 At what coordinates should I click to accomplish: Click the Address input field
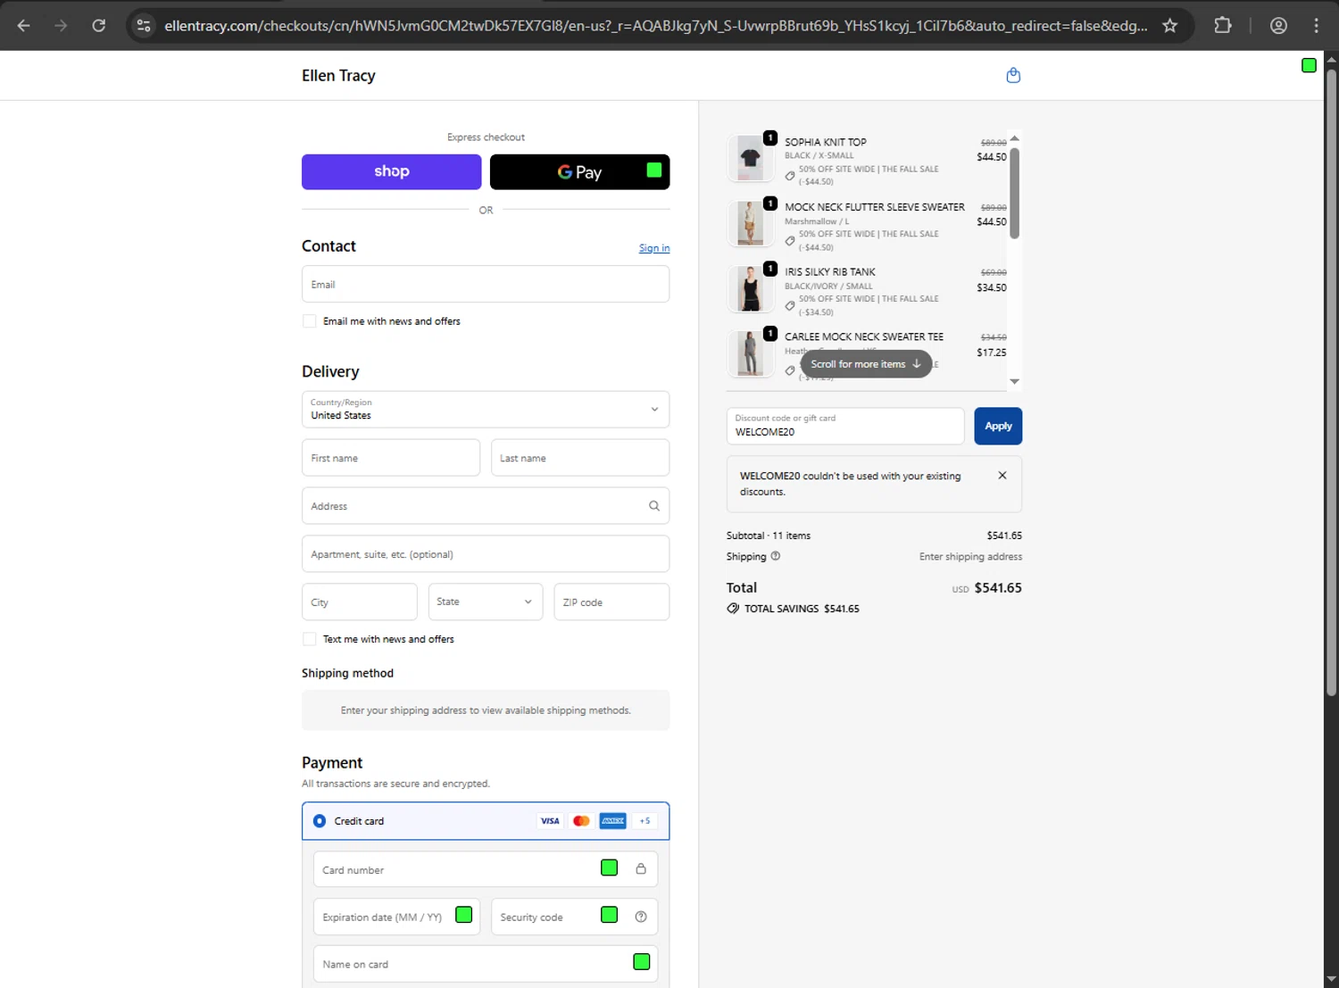pos(486,506)
